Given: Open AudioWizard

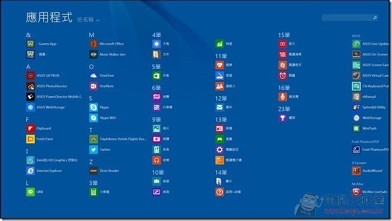Looking at the screenshot, I should (367, 171).
